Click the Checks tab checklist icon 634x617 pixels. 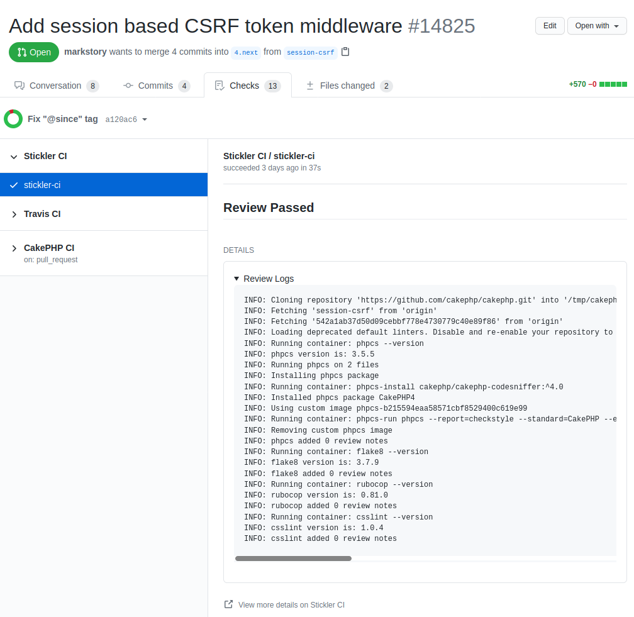point(220,86)
